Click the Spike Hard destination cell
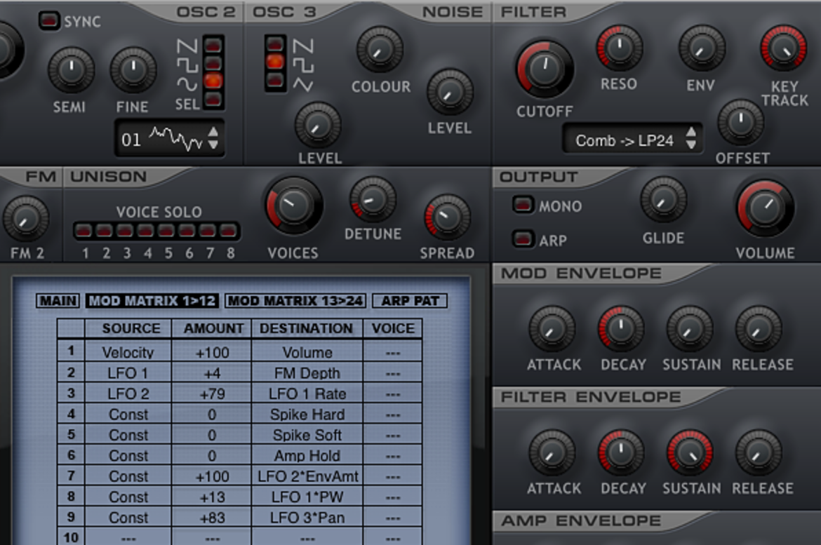Viewport: 821px width, 545px height. click(x=307, y=415)
